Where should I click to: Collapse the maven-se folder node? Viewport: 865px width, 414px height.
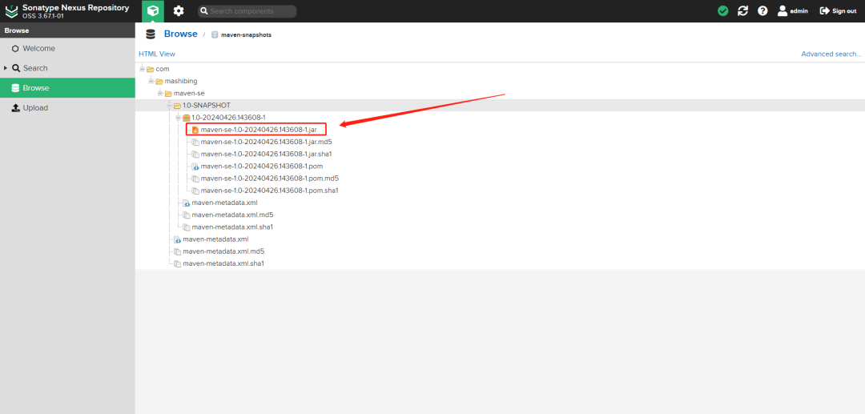coord(160,93)
